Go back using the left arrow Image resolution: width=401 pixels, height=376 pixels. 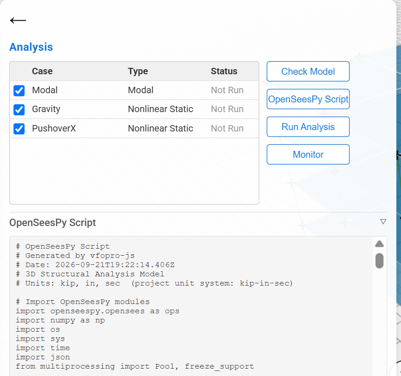[18, 20]
